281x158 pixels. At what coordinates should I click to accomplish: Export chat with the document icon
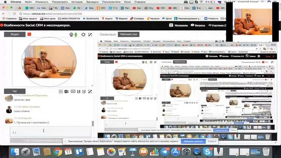coord(66,92)
